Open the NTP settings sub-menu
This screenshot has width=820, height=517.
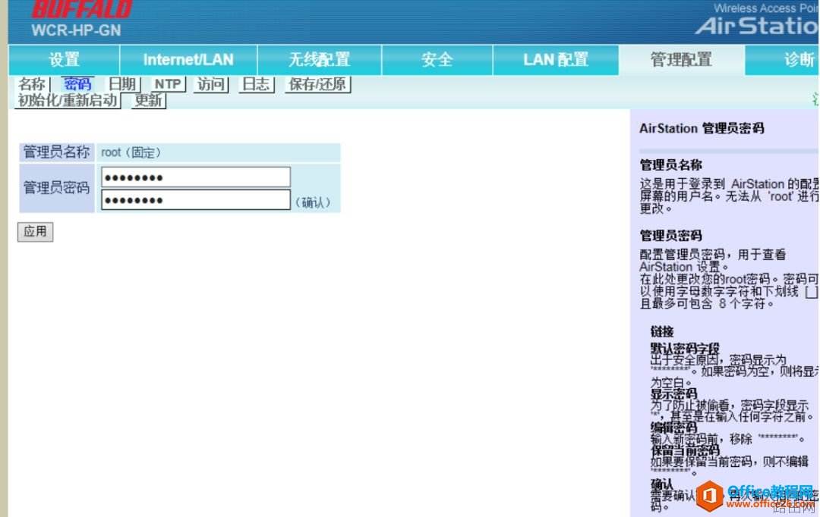click(168, 84)
